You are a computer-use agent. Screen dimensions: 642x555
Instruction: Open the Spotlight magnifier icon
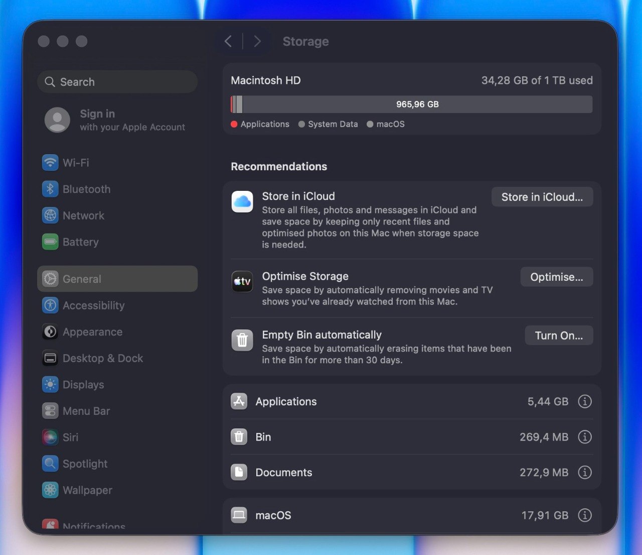pos(50,464)
